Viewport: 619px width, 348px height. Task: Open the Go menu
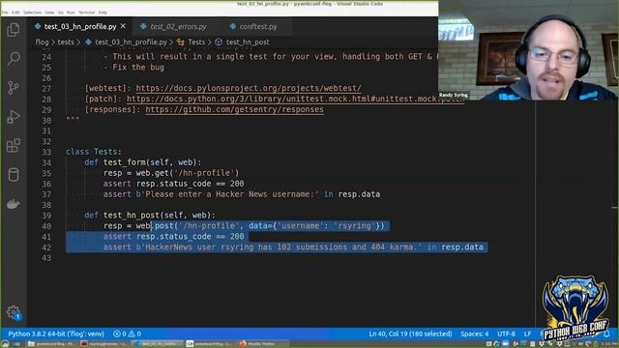click(60, 13)
